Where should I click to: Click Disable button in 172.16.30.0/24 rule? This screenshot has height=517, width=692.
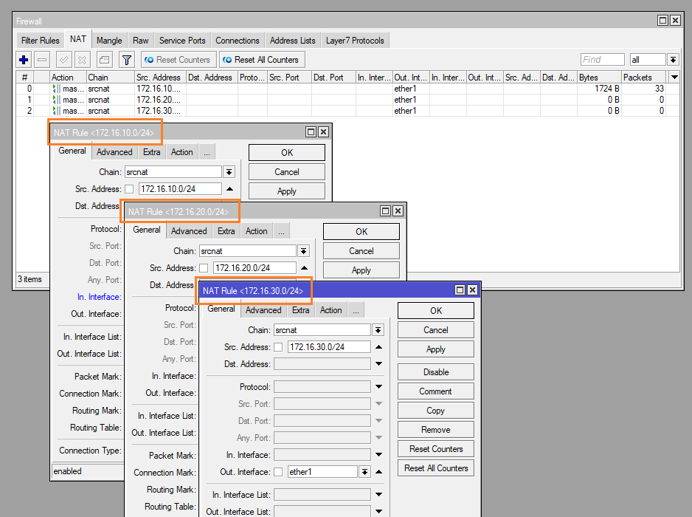[x=435, y=372]
